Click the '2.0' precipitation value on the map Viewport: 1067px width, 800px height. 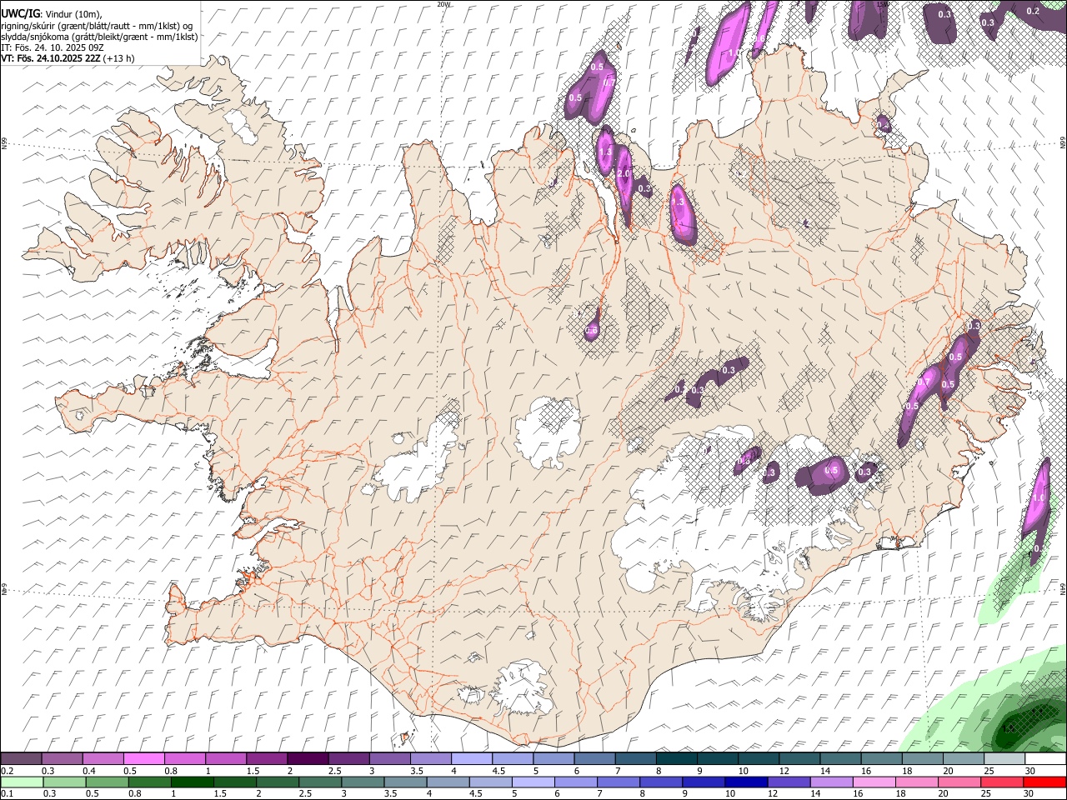(624, 173)
